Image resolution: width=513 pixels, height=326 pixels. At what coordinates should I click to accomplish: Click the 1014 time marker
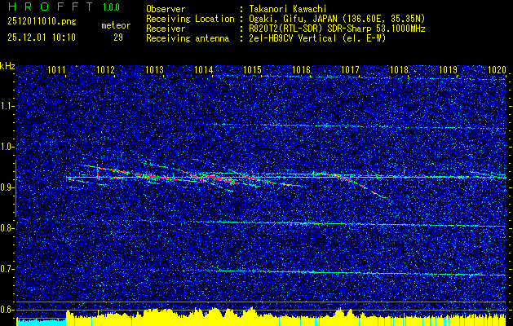[204, 71]
